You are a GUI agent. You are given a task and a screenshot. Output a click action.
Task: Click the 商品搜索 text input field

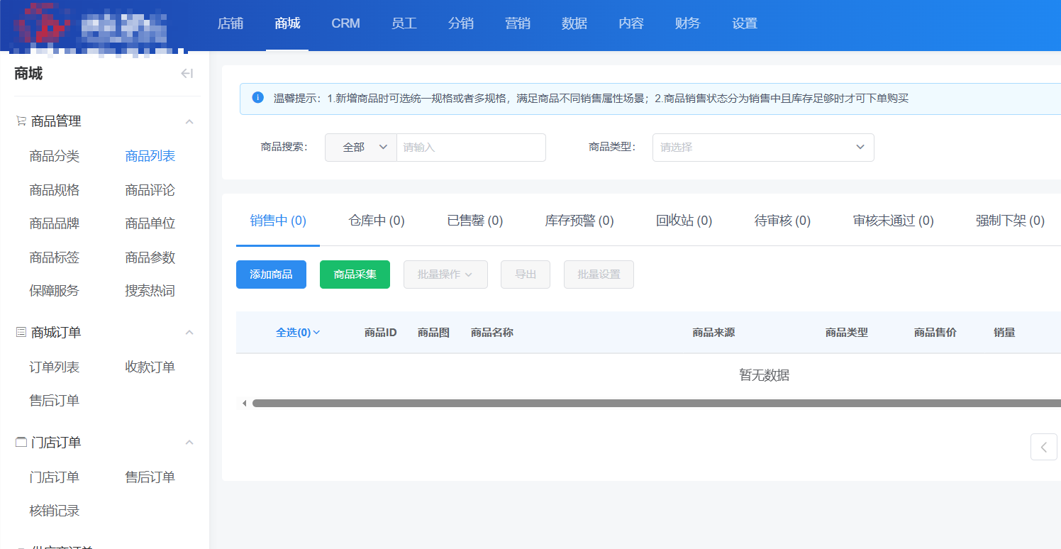(x=471, y=148)
